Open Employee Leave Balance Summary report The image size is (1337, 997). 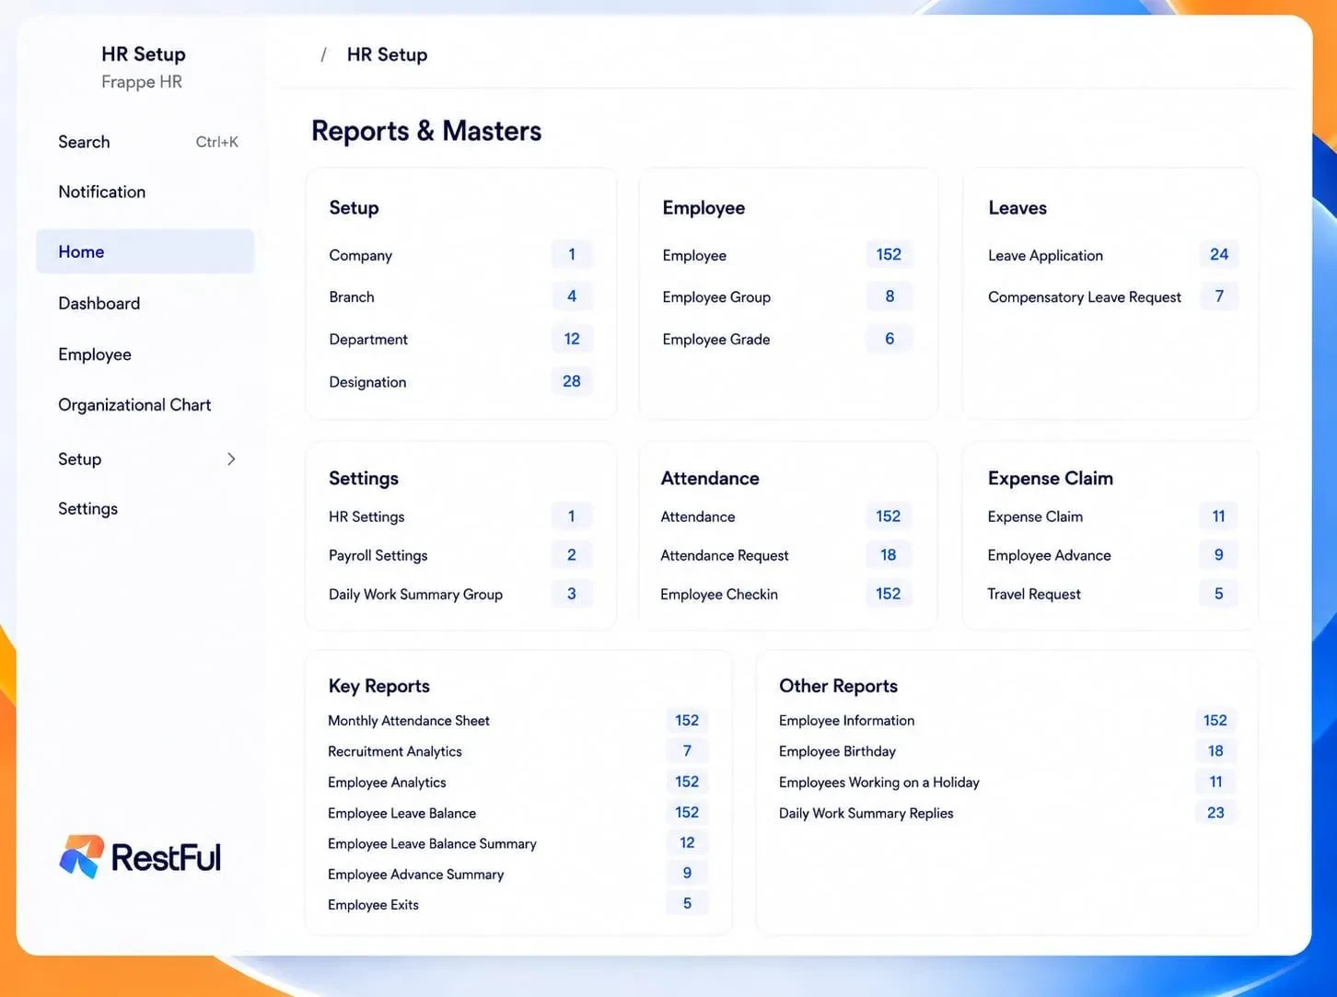[x=432, y=843]
